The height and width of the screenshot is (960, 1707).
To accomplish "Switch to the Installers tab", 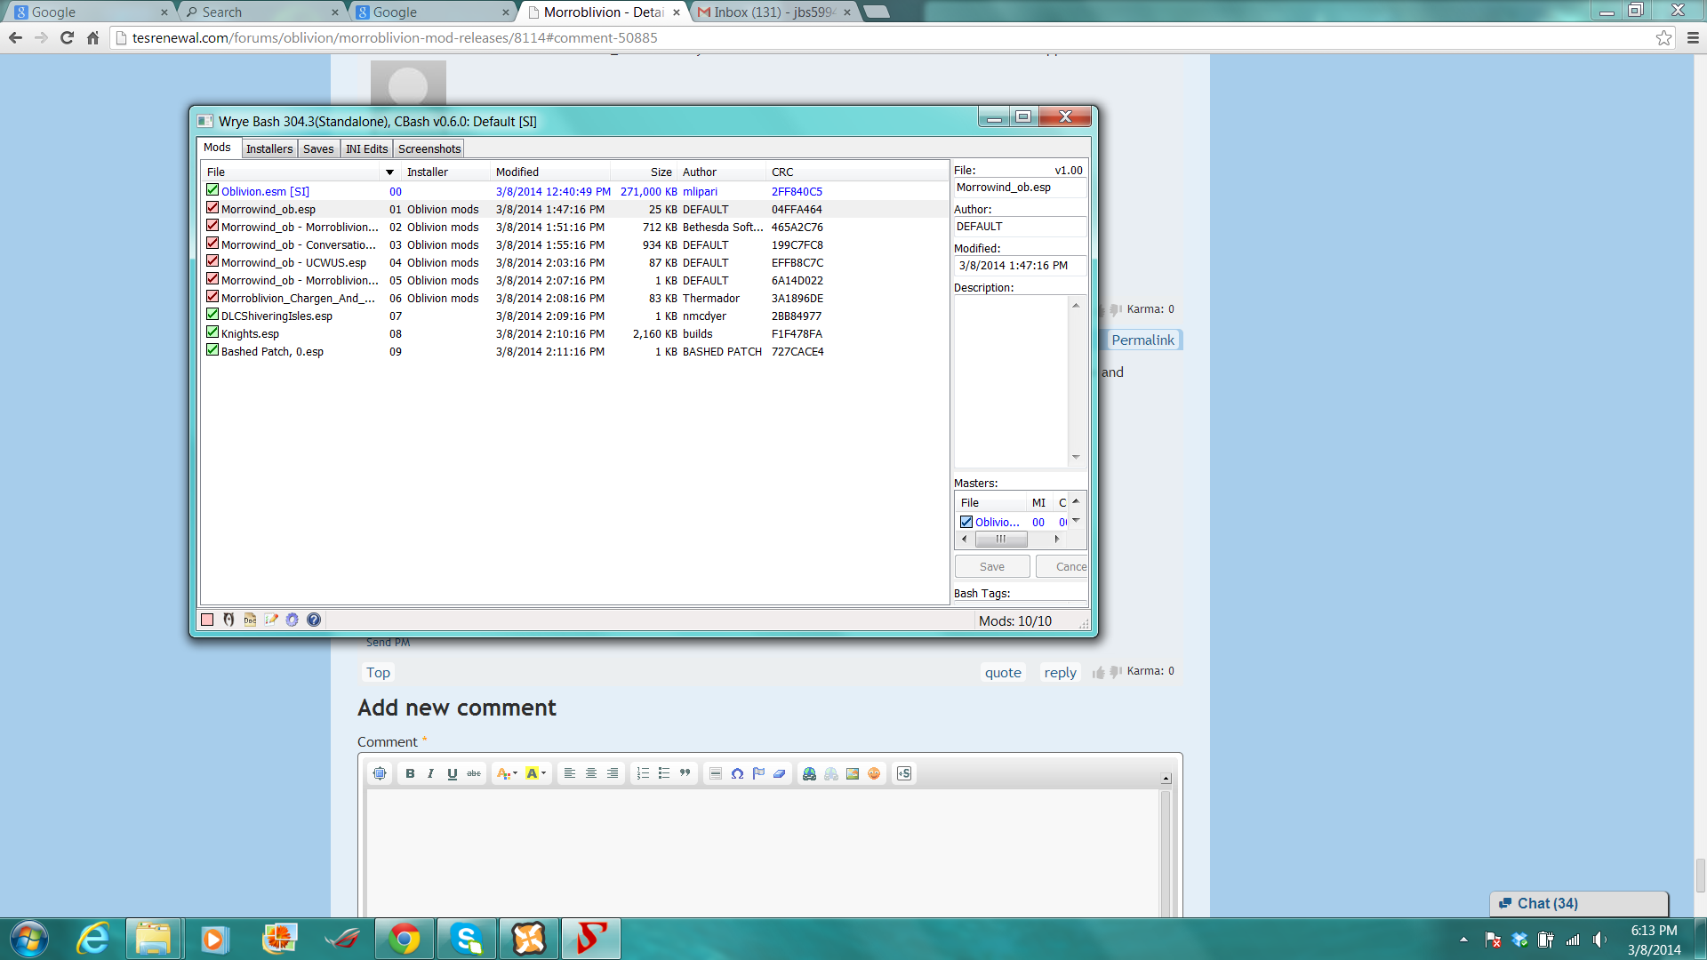I will pyautogui.click(x=269, y=148).
